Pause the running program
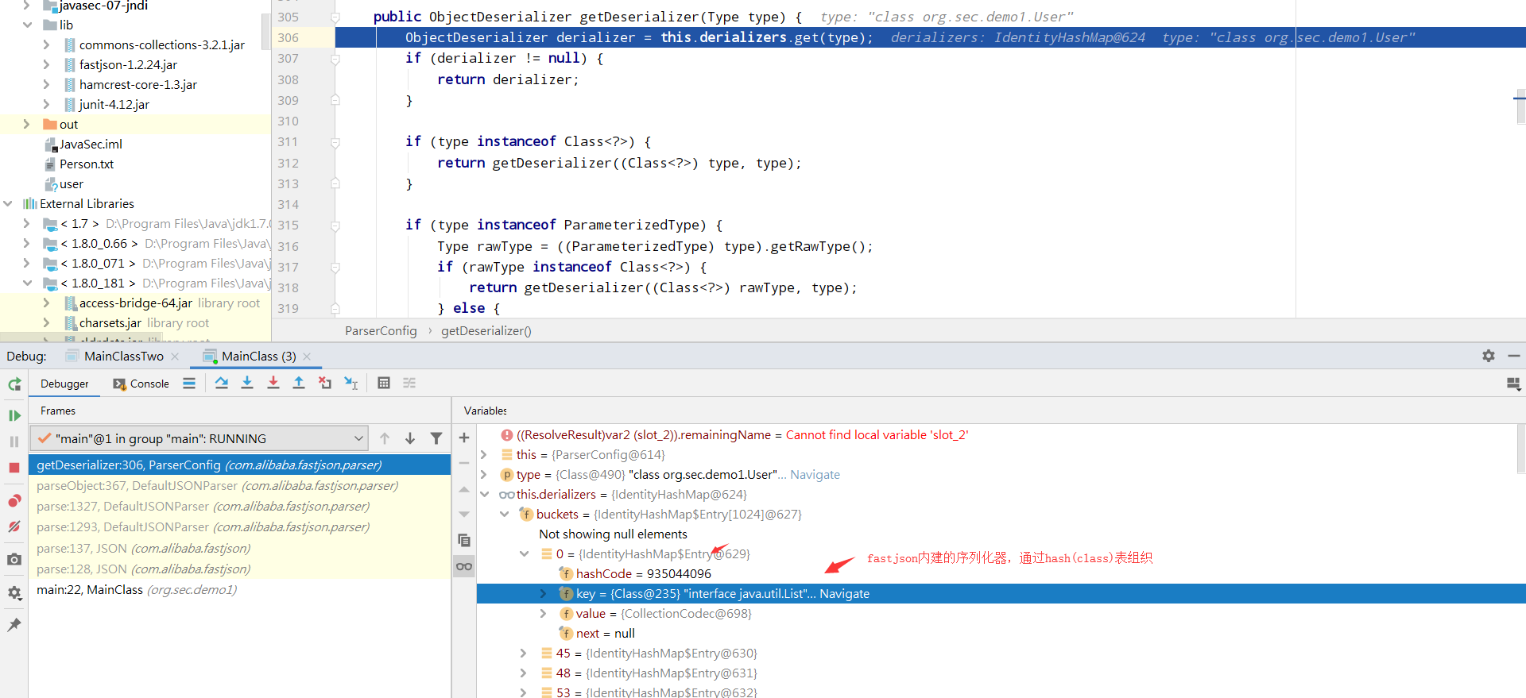The image size is (1526, 698). (x=14, y=442)
